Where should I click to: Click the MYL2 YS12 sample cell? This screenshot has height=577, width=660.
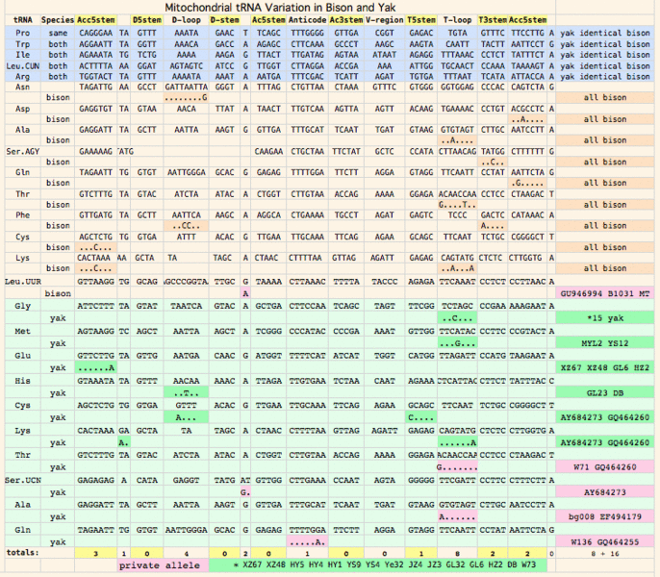pyautogui.click(x=604, y=342)
